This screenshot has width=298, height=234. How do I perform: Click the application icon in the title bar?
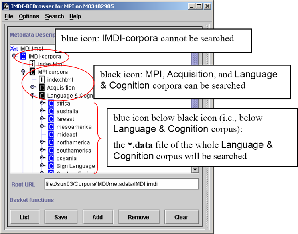pyautogui.click(x=6, y=6)
